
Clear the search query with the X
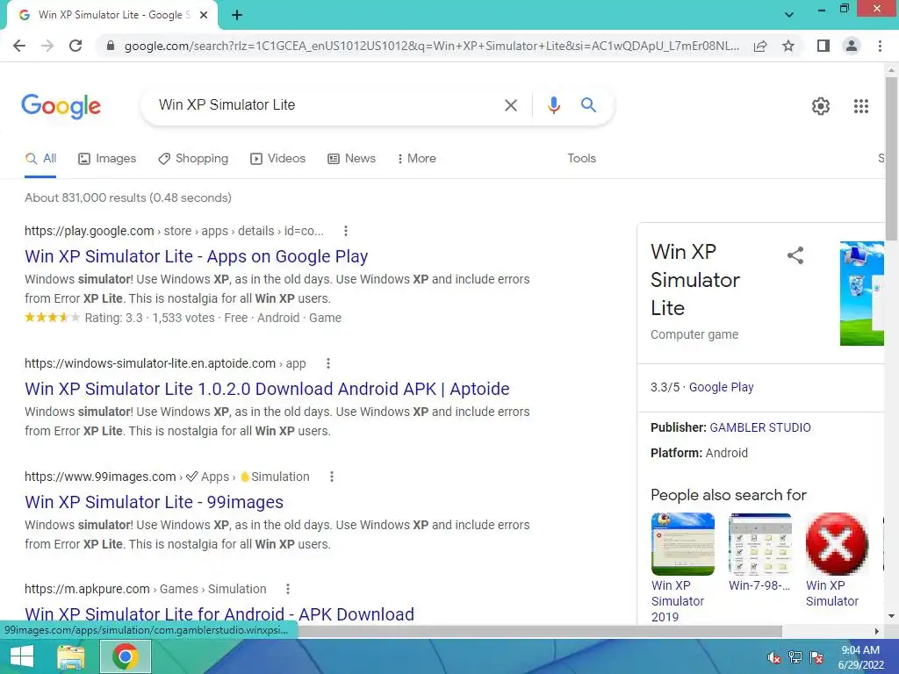[510, 105]
